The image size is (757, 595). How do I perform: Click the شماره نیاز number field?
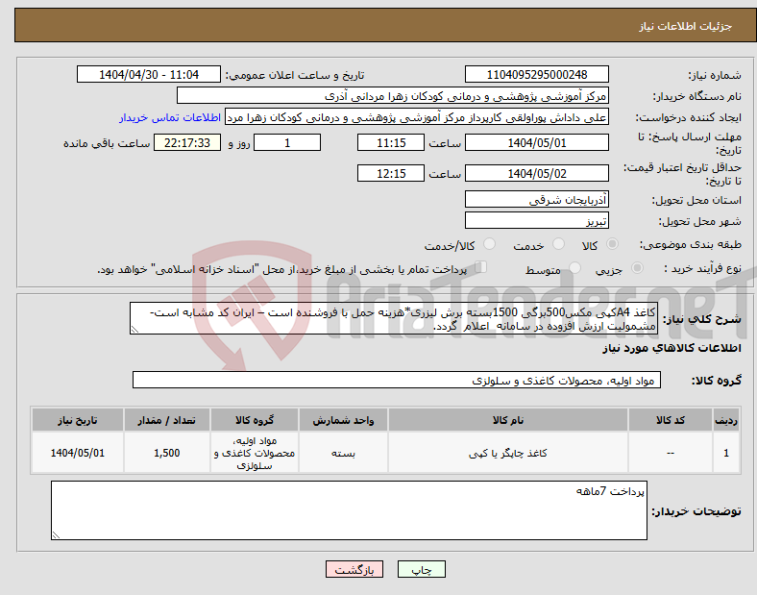pos(537,74)
